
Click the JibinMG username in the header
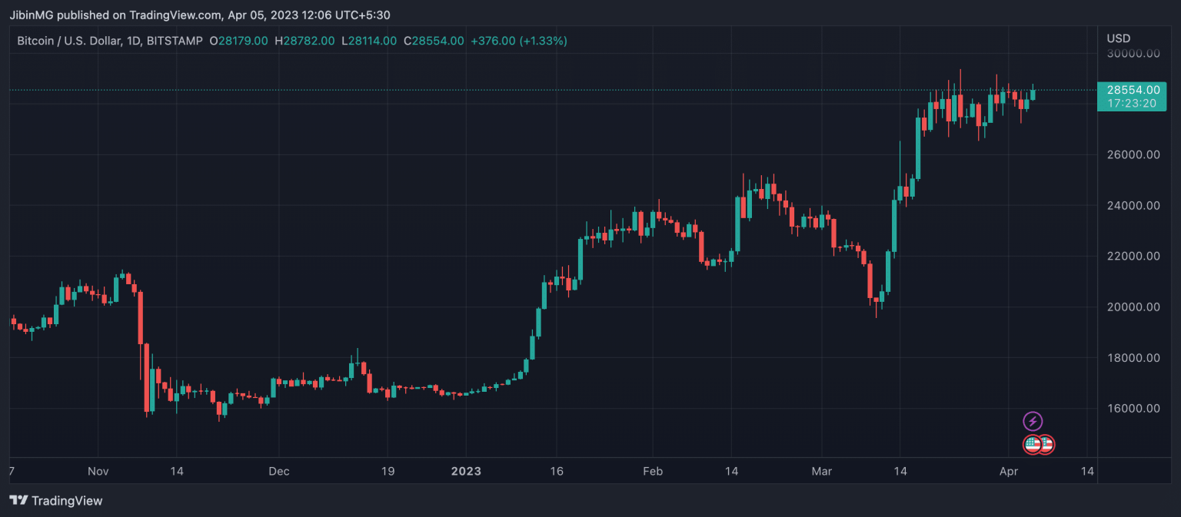tap(31, 15)
